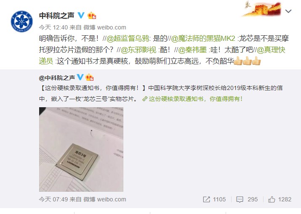Click the blue verified V badge in header
301x214 pixels.
81,15
